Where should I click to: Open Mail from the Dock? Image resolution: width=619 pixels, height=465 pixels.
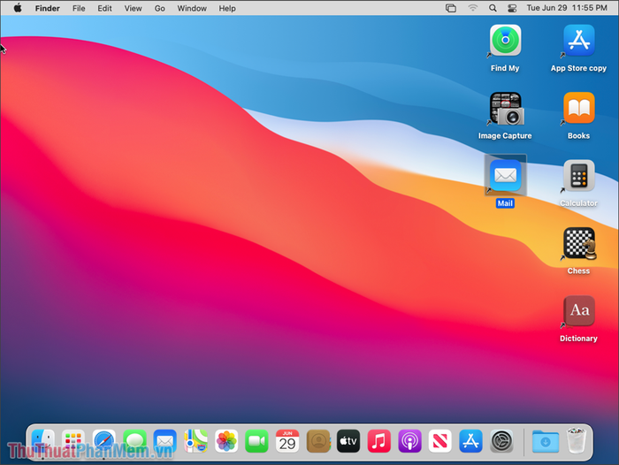(165, 441)
